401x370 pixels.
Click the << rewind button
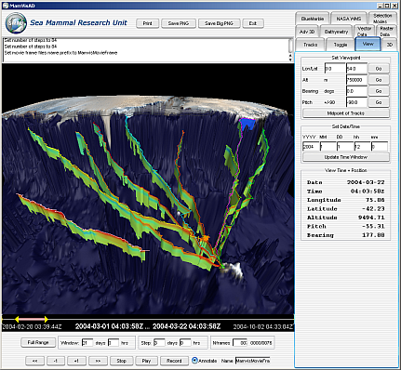(x=35, y=361)
